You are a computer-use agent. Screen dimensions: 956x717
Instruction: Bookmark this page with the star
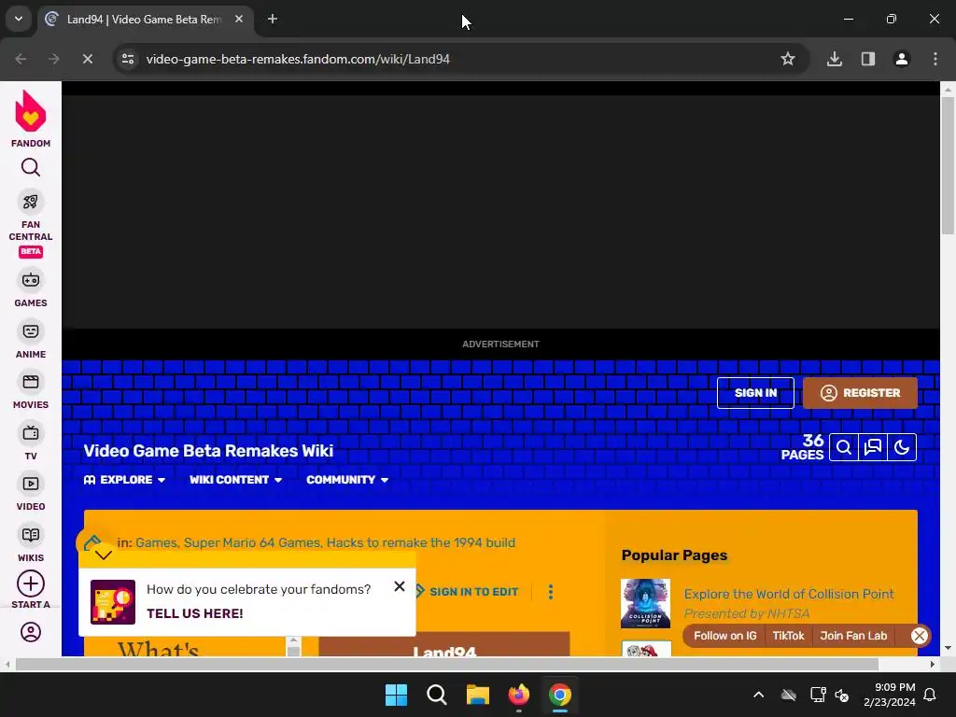[x=788, y=59]
